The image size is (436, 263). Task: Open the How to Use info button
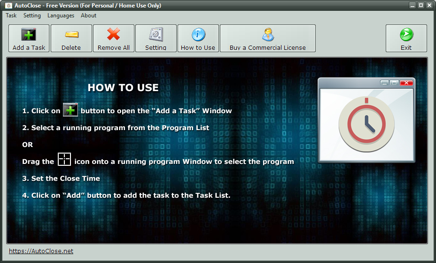[198, 39]
